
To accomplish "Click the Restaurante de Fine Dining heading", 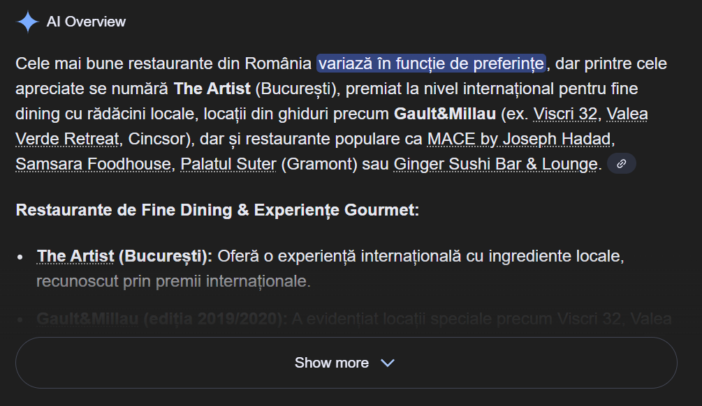I will (217, 209).
